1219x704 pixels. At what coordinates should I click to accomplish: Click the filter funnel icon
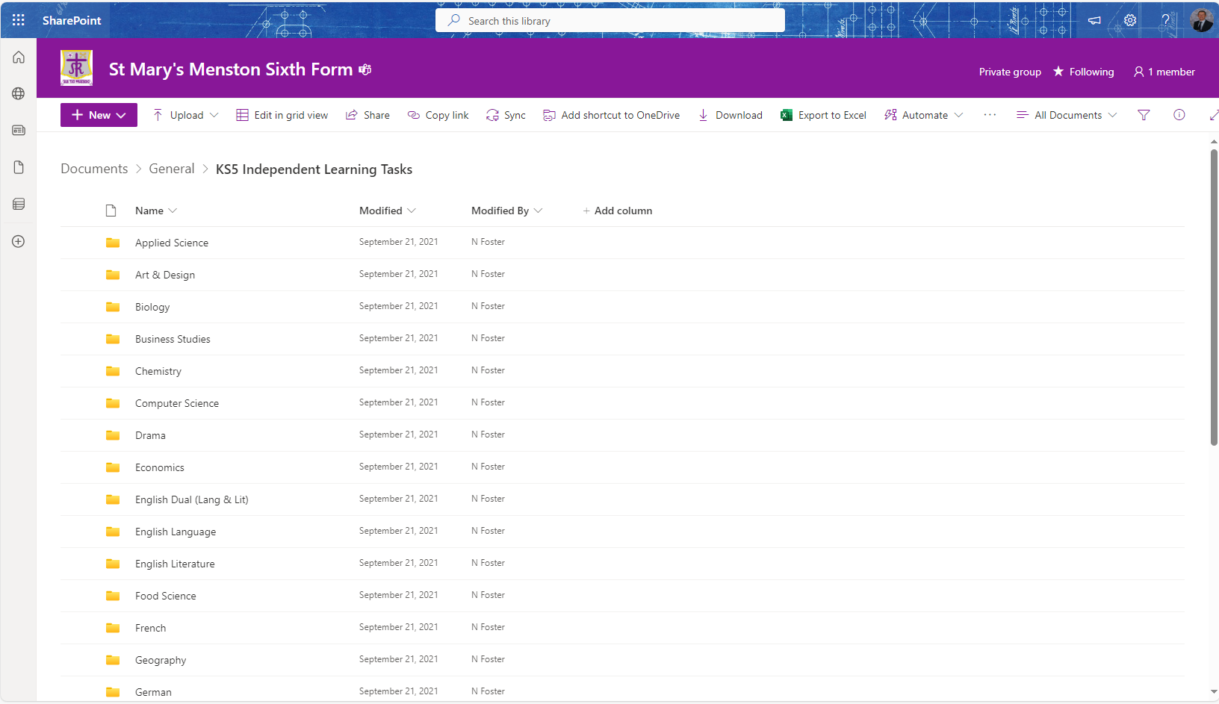pyautogui.click(x=1144, y=115)
